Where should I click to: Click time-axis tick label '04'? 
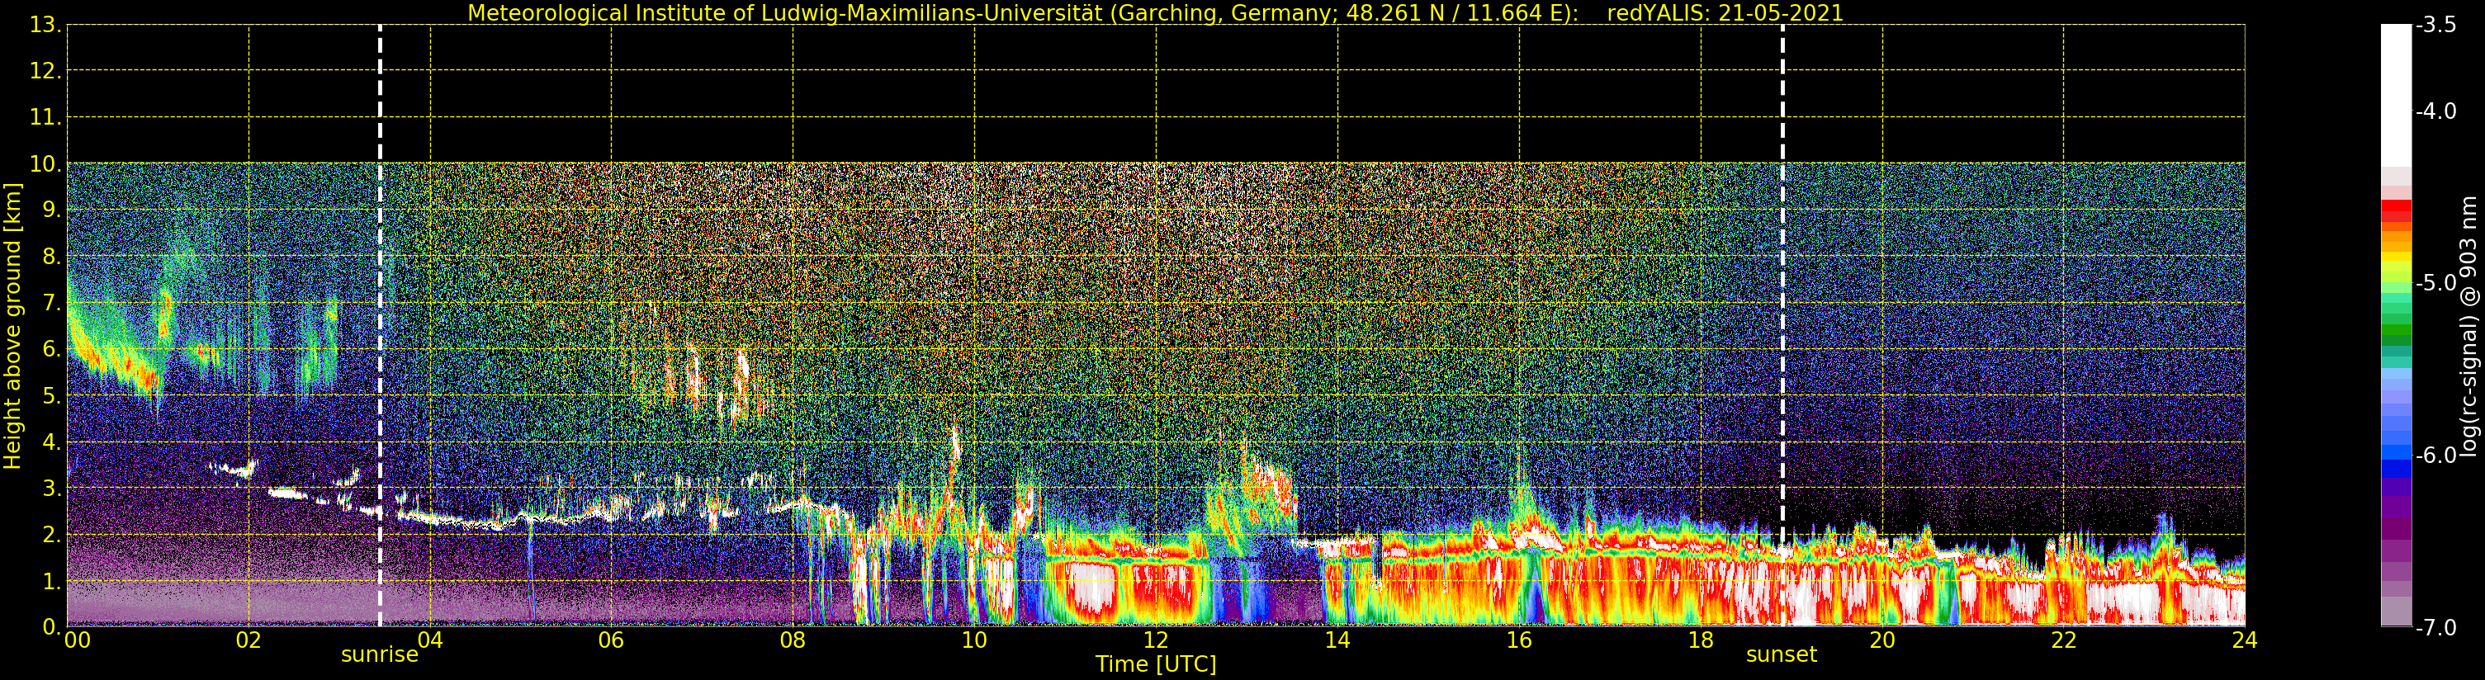tap(430, 640)
